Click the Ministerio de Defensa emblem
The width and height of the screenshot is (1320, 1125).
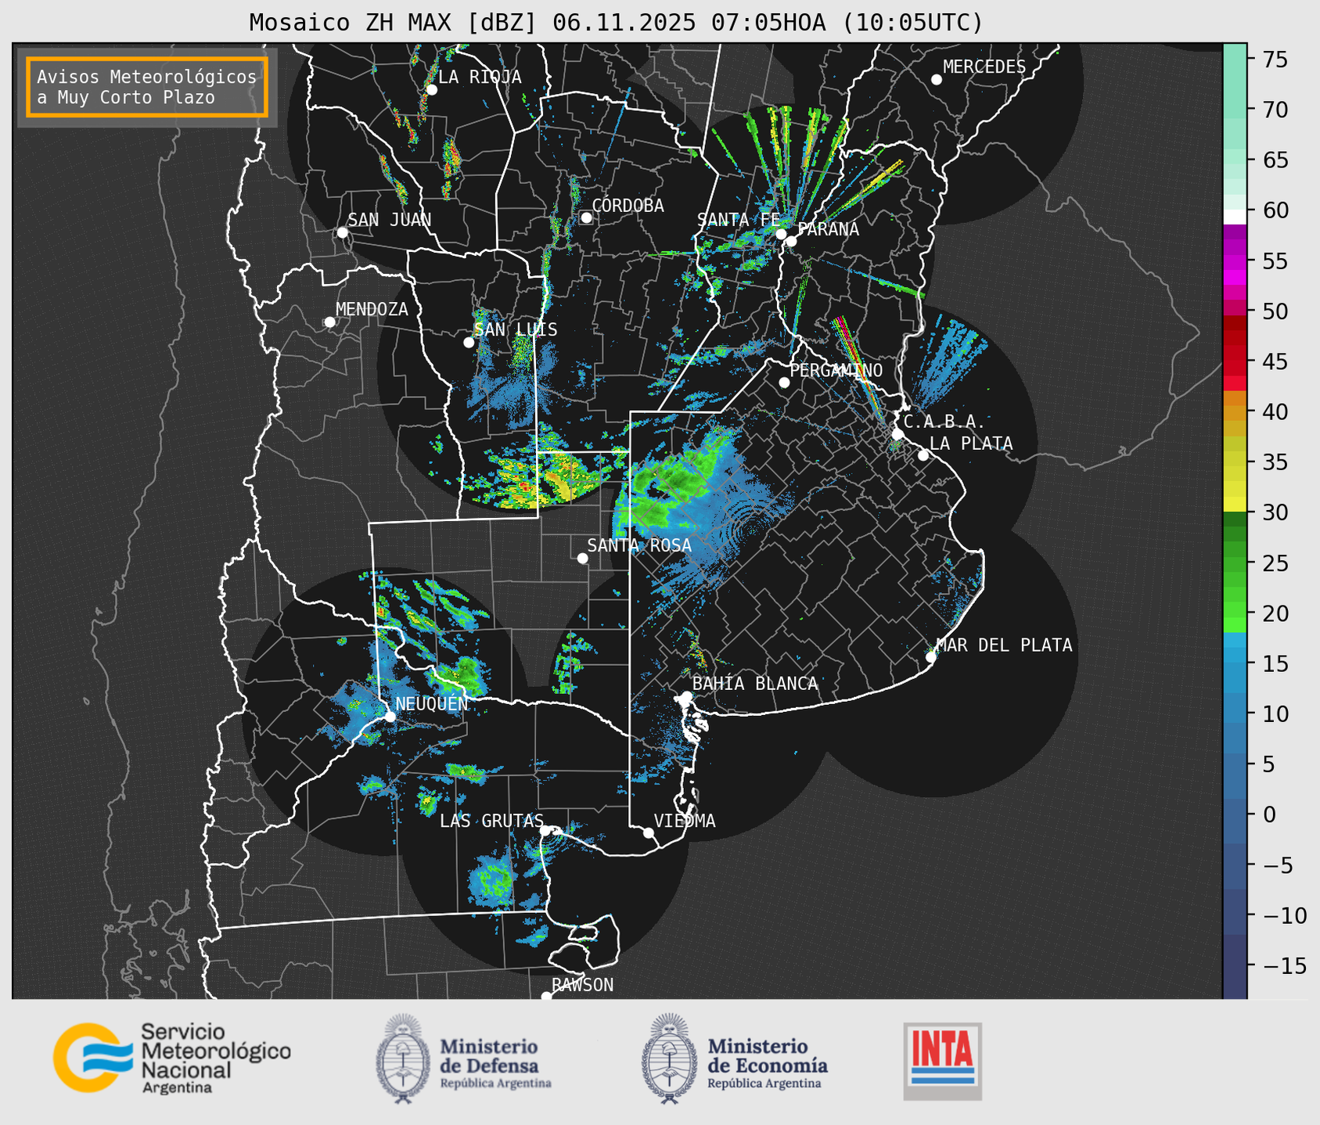coord(403,1059)
